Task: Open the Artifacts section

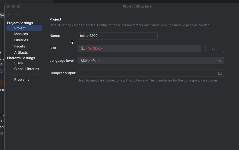Action: pyautogui.click(x=21, y=52)
